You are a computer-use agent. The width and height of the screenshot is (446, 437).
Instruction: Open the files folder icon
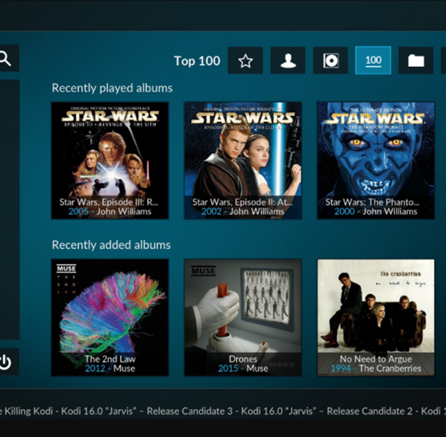point(416,60)
